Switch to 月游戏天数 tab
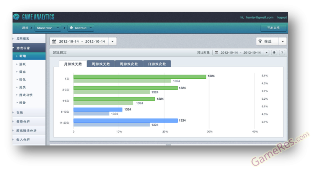Viewport: 313px width, 170px height. pyautogui.click(x=73, y=64)
